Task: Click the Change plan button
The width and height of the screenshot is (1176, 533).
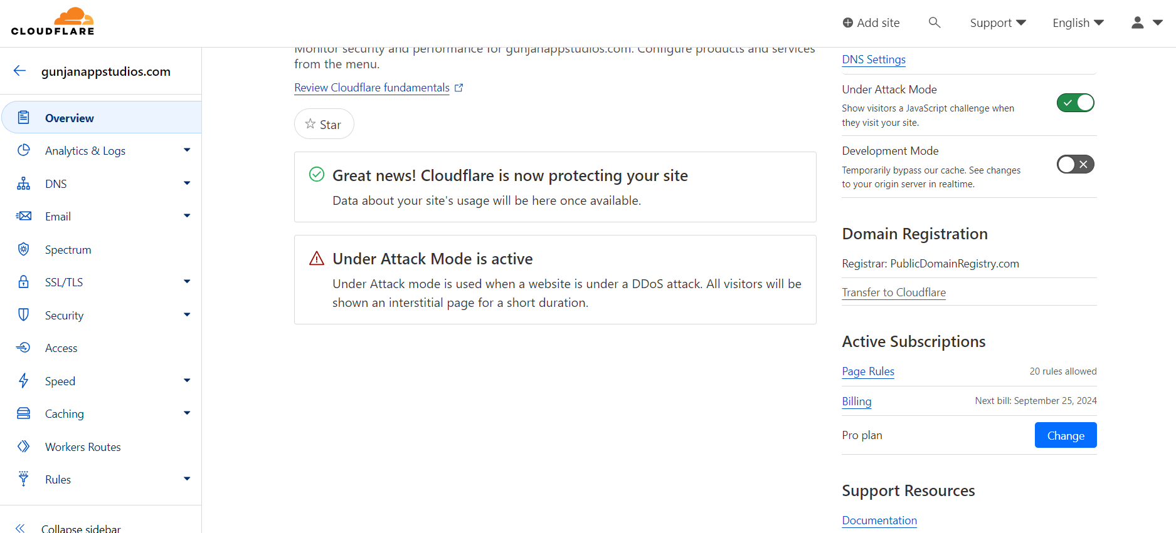Action: click(1066, 435)
